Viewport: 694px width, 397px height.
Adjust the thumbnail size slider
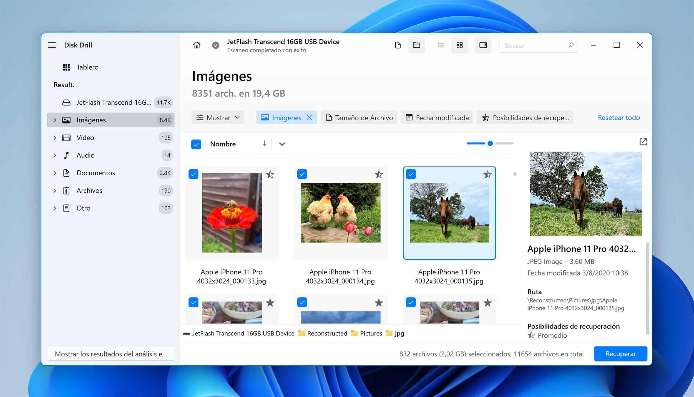490,143
